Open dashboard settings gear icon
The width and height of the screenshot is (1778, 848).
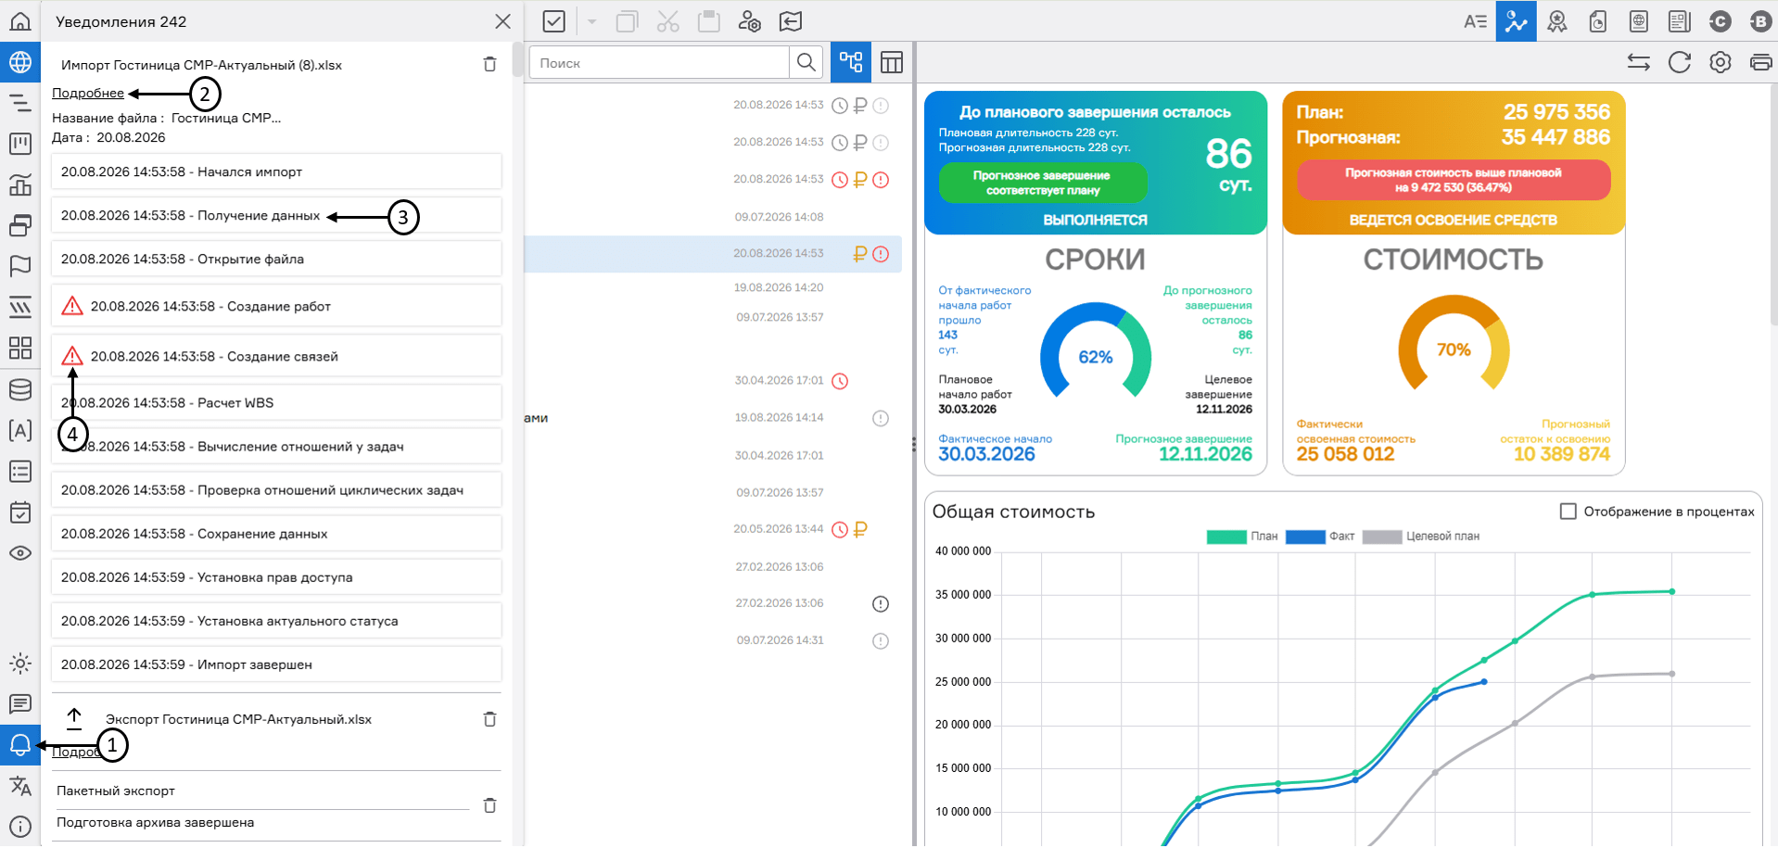(1721, 62)
